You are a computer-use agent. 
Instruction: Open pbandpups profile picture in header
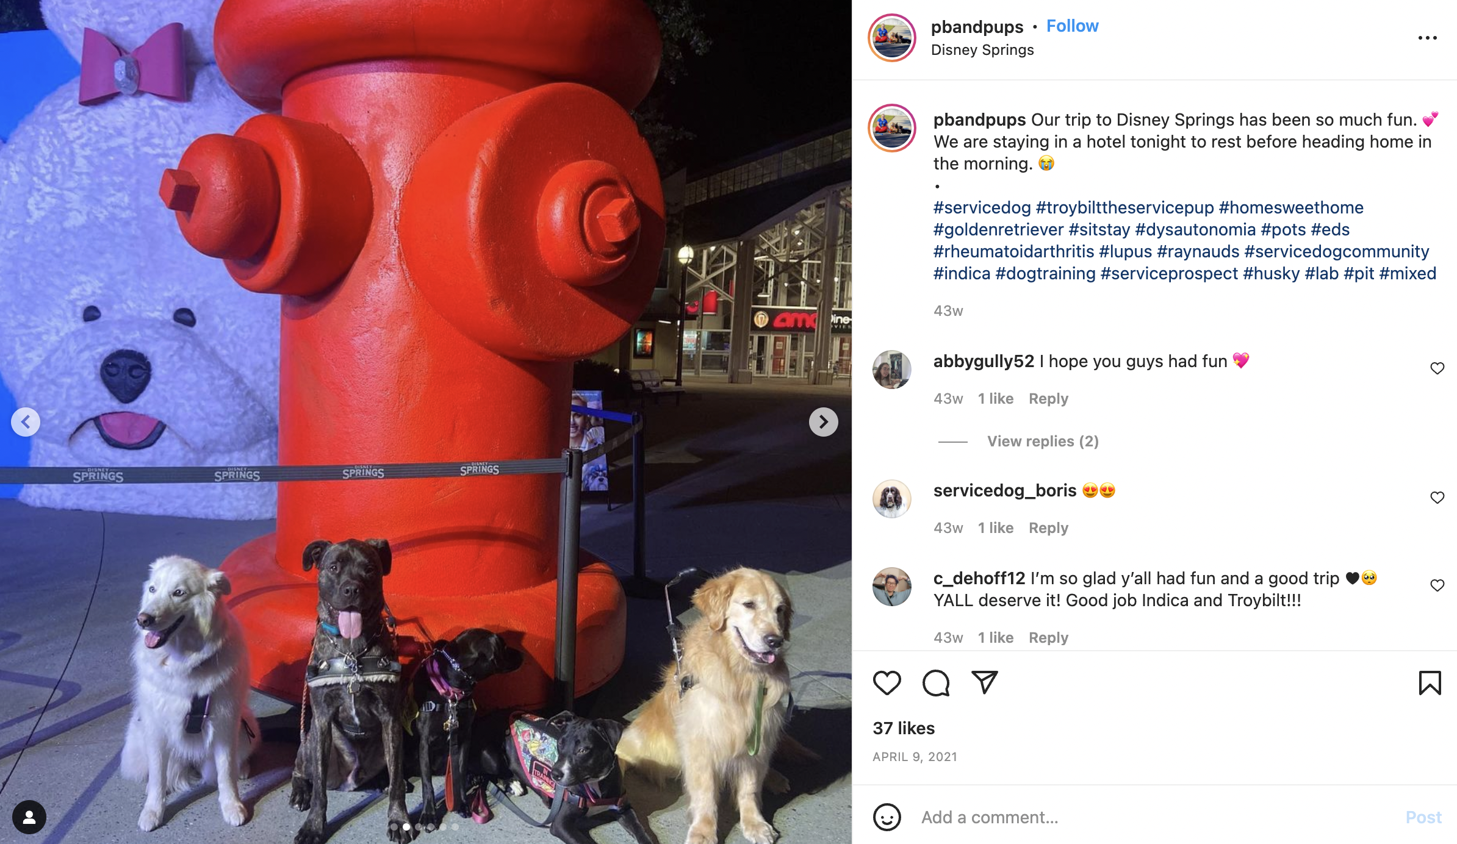pos(892,38)
